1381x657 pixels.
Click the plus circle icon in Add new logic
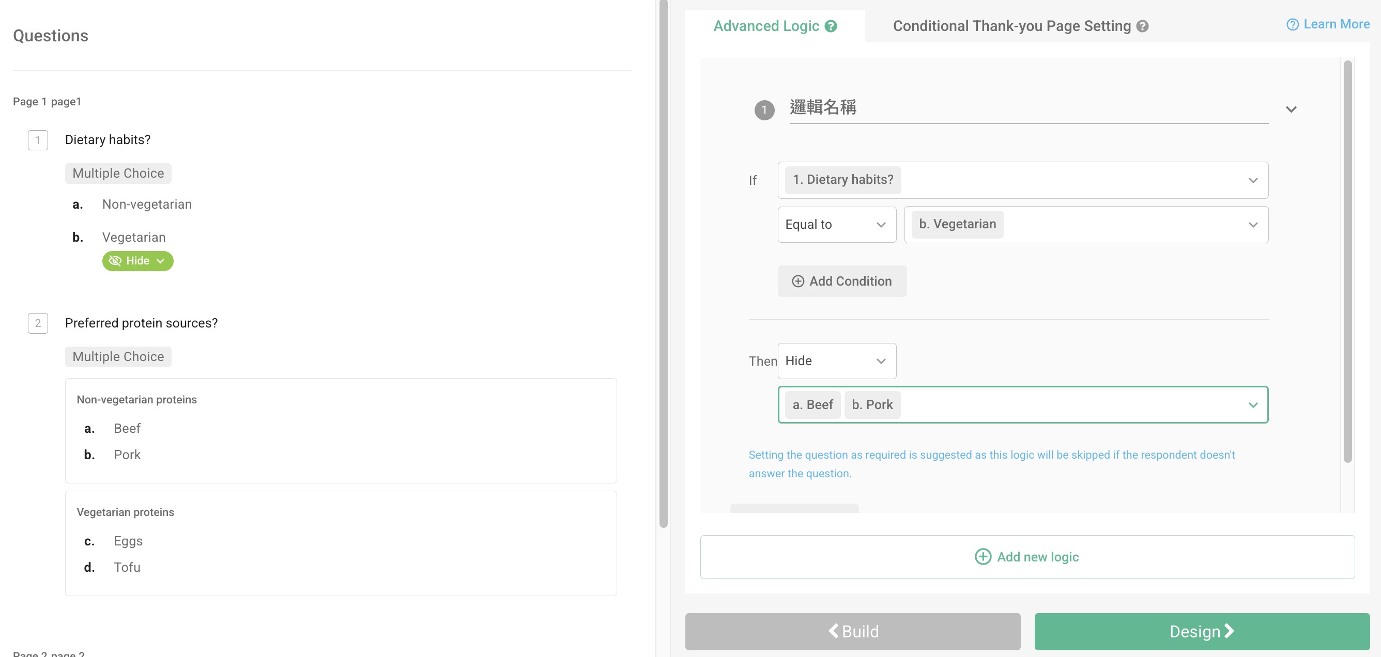point(982,557)
